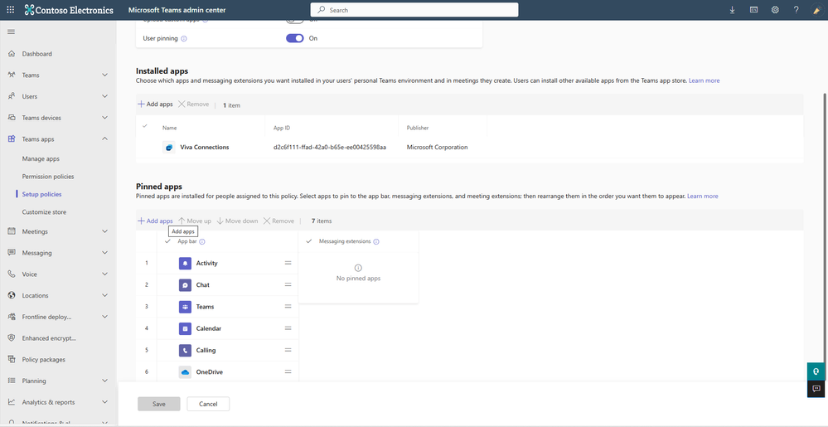Open Learn more link for Installed apps
828x427 pixels.
pyautogui.click(x=704, y=80)
